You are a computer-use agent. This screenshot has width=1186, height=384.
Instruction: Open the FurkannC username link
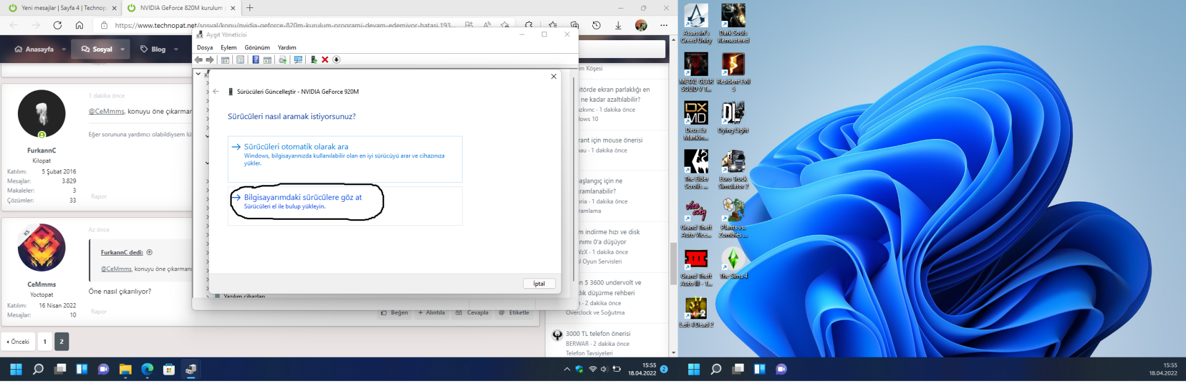[41, 150]
